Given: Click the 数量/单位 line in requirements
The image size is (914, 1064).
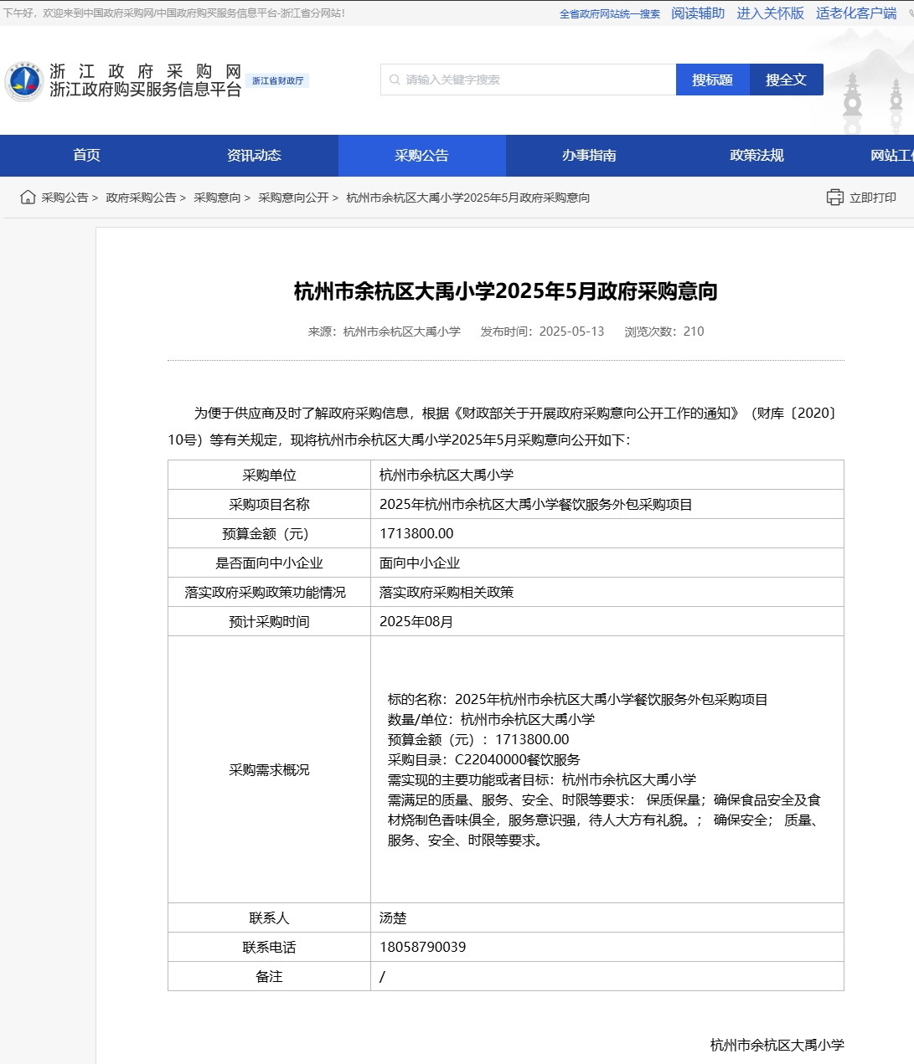Looking at the screenshot, I should (x=492, y=719).
